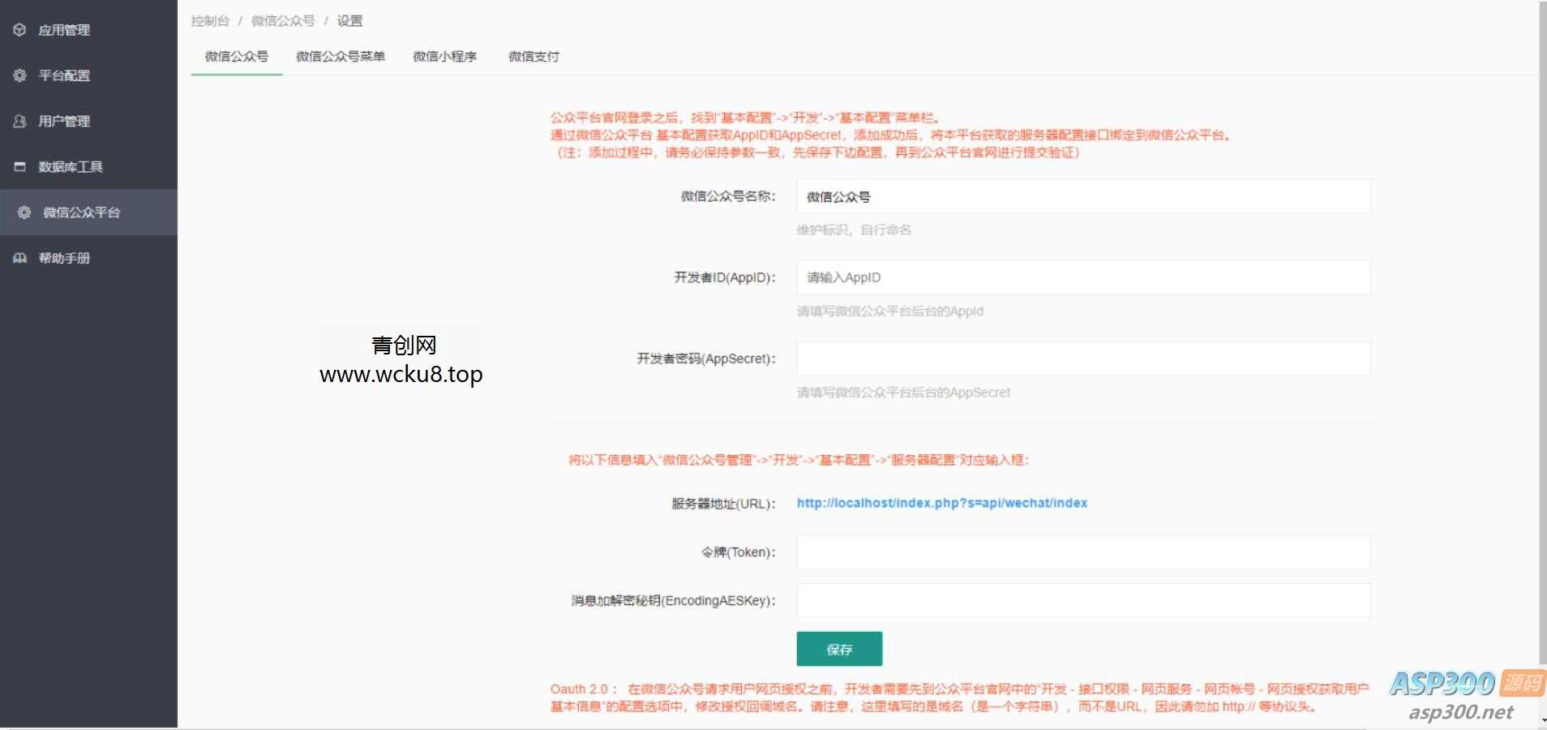Open 帮助手册 via its book icon
The image size is (1547, 730).
[19, 258]
